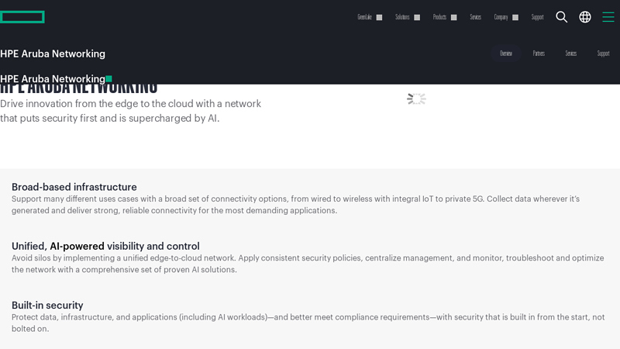Click the HPE Aruba Networking header title
The image size is (620, 349).
pyautogui.click(x=53, y=54)
